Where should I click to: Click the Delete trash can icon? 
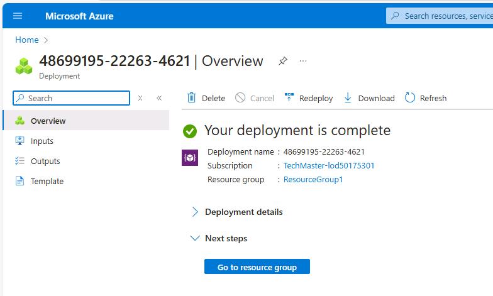191,98
